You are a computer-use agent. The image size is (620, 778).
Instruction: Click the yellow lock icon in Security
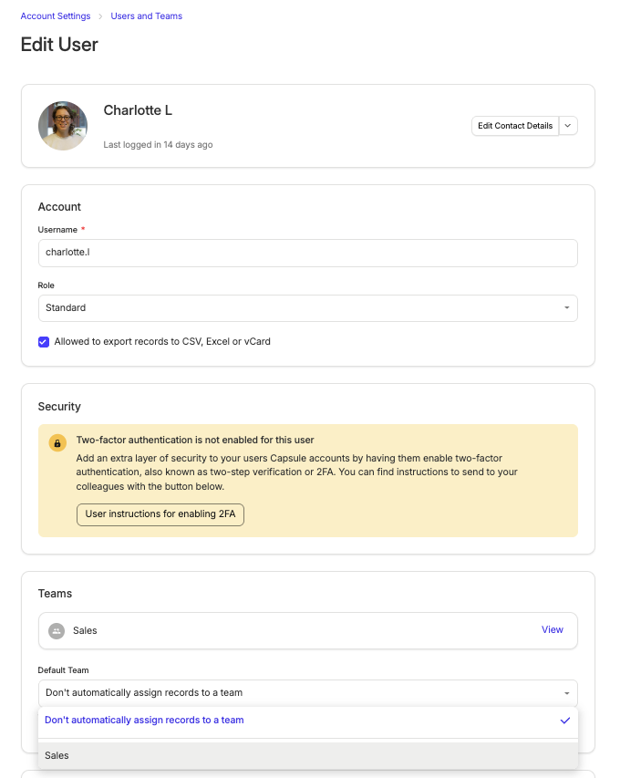click(x=57, y=443)
